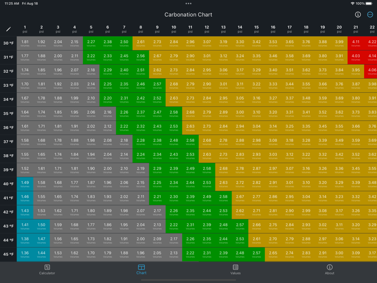
Task: Select the 1 psi column header
Action: tap(25, 29)
